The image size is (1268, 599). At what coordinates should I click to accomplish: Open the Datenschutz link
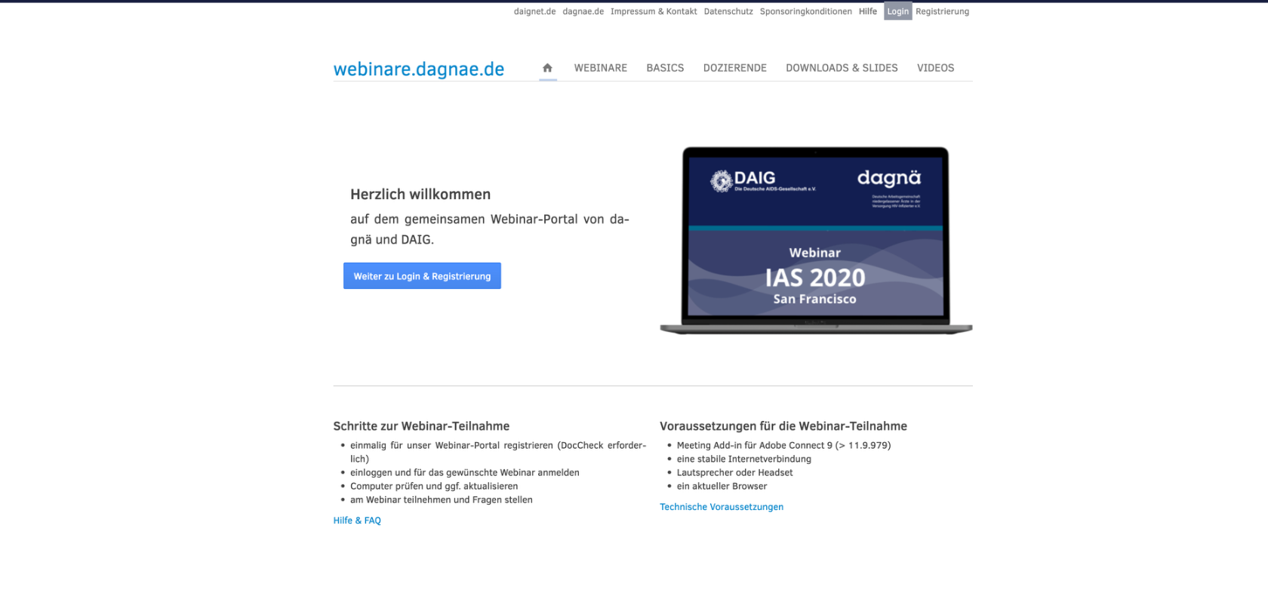(728, 11)
